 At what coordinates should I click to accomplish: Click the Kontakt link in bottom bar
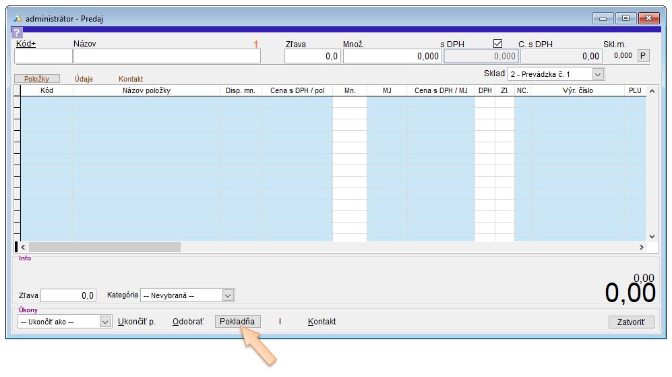[322, 322]
